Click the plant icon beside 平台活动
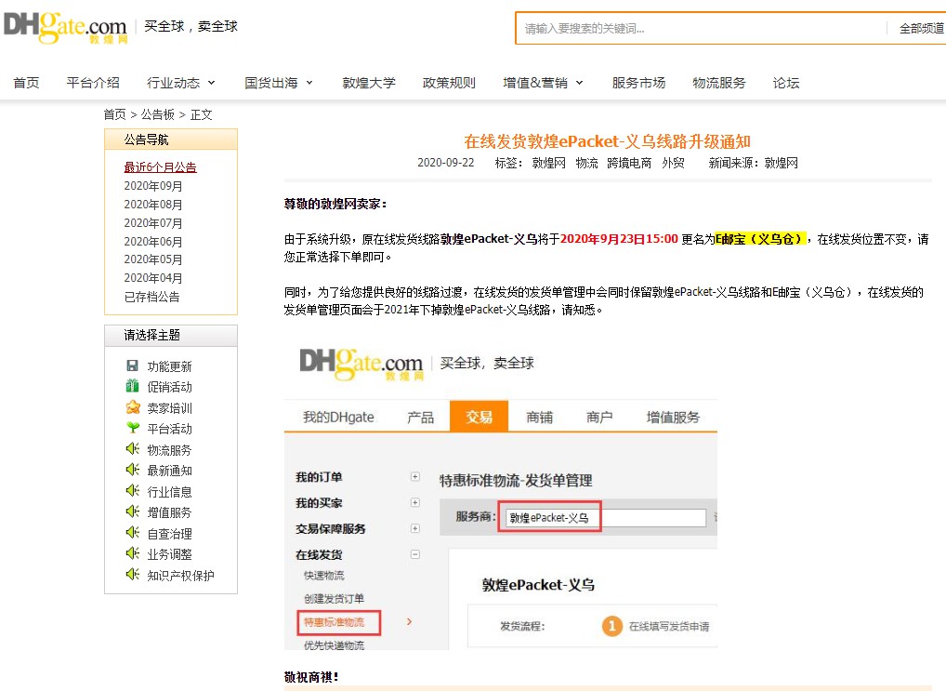The image size is (946, 691). (x=133, y=428)
